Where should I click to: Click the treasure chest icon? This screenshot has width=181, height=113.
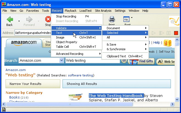[x=168, y=43]
